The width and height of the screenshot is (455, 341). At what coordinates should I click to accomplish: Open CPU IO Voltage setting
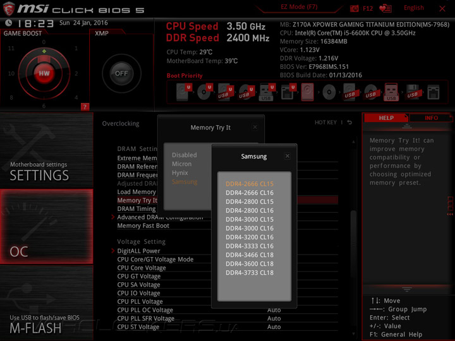tap(138, 293)
